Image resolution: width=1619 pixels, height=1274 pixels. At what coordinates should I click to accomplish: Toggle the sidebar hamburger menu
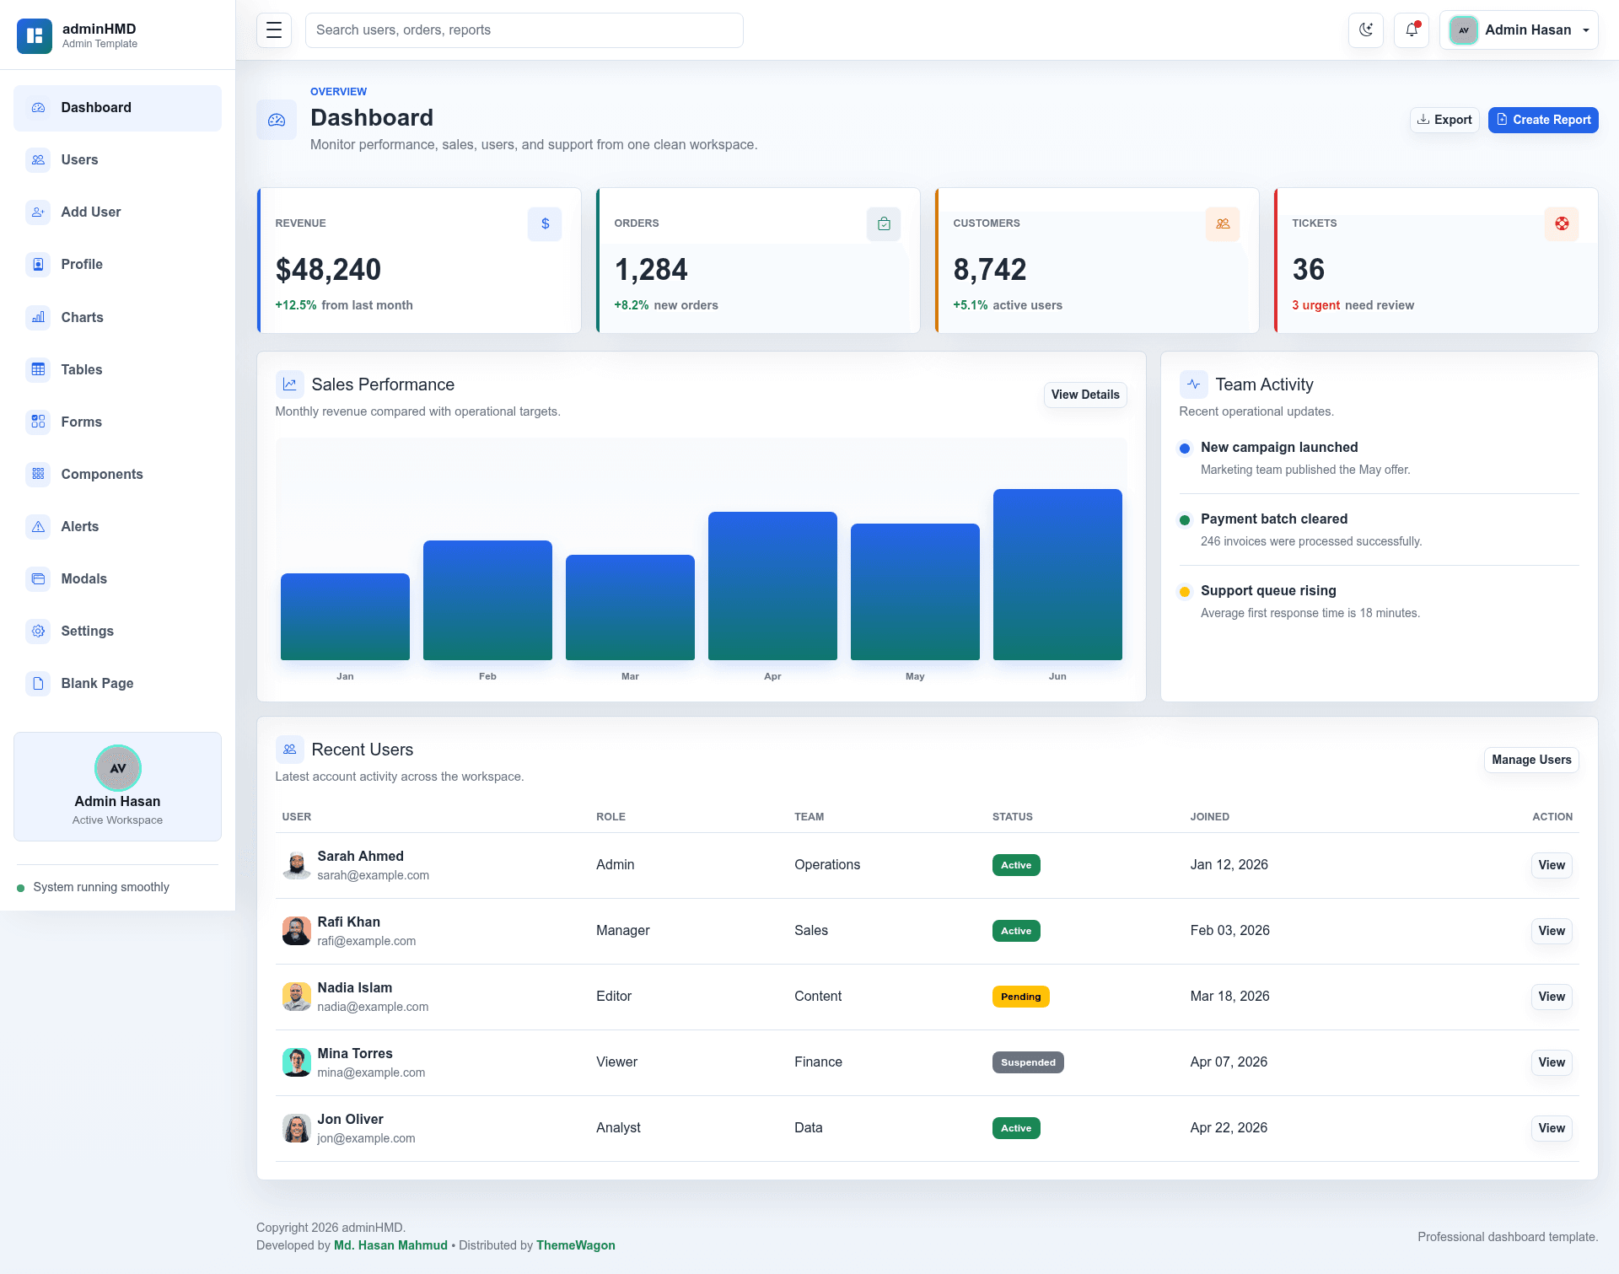coord(274,30)
